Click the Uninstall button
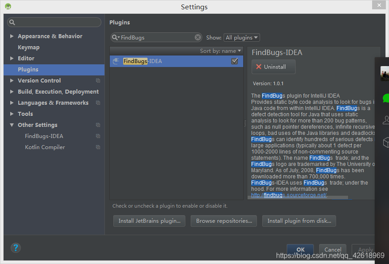389x264 pixels. [273, 67]
